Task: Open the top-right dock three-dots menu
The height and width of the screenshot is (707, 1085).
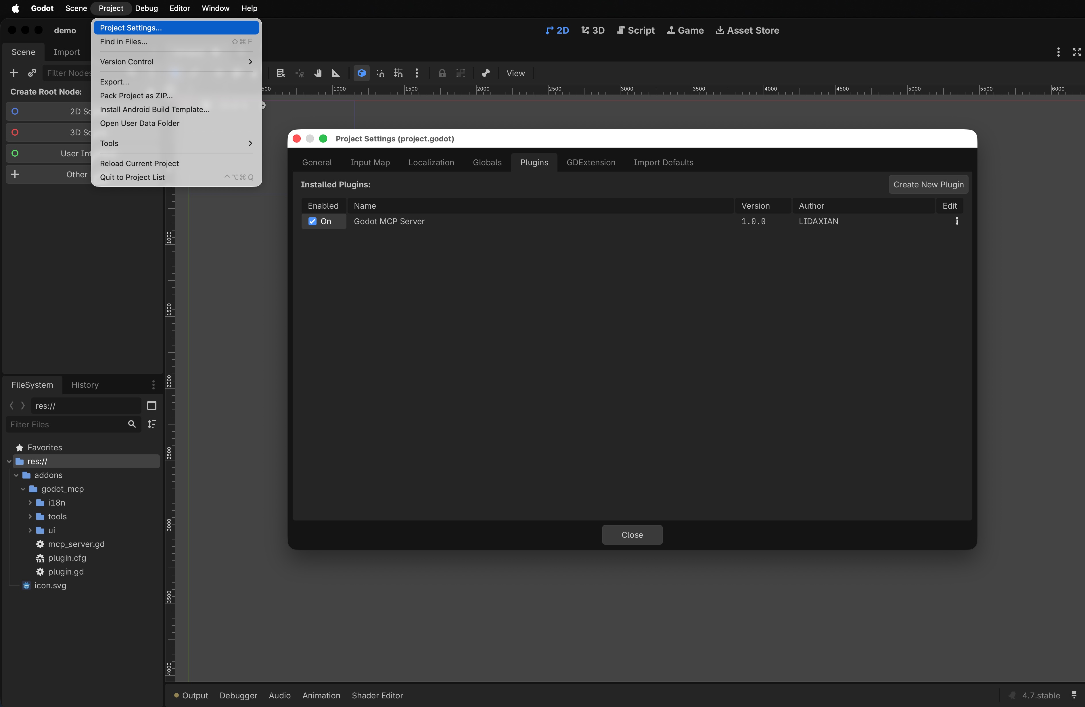Action: click(1058, 52)
